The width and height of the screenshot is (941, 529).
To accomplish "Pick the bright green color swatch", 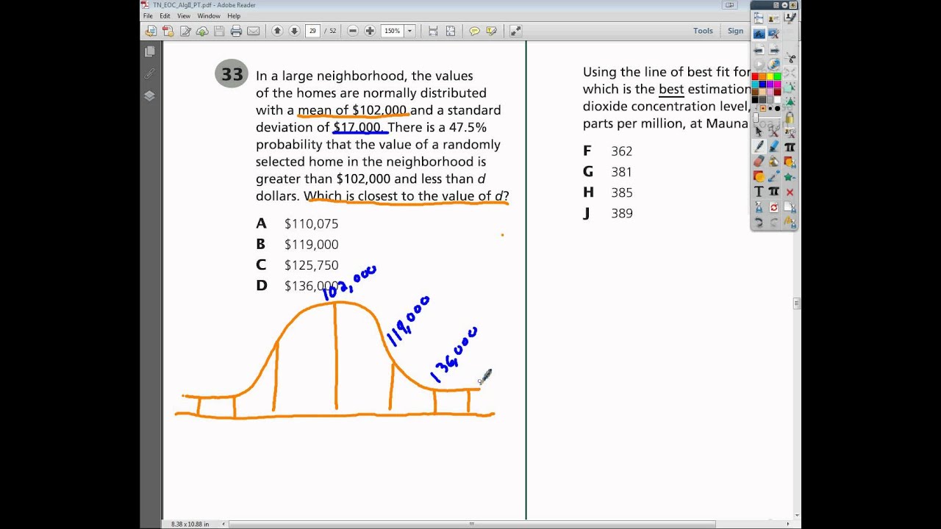I will (777, 76).
